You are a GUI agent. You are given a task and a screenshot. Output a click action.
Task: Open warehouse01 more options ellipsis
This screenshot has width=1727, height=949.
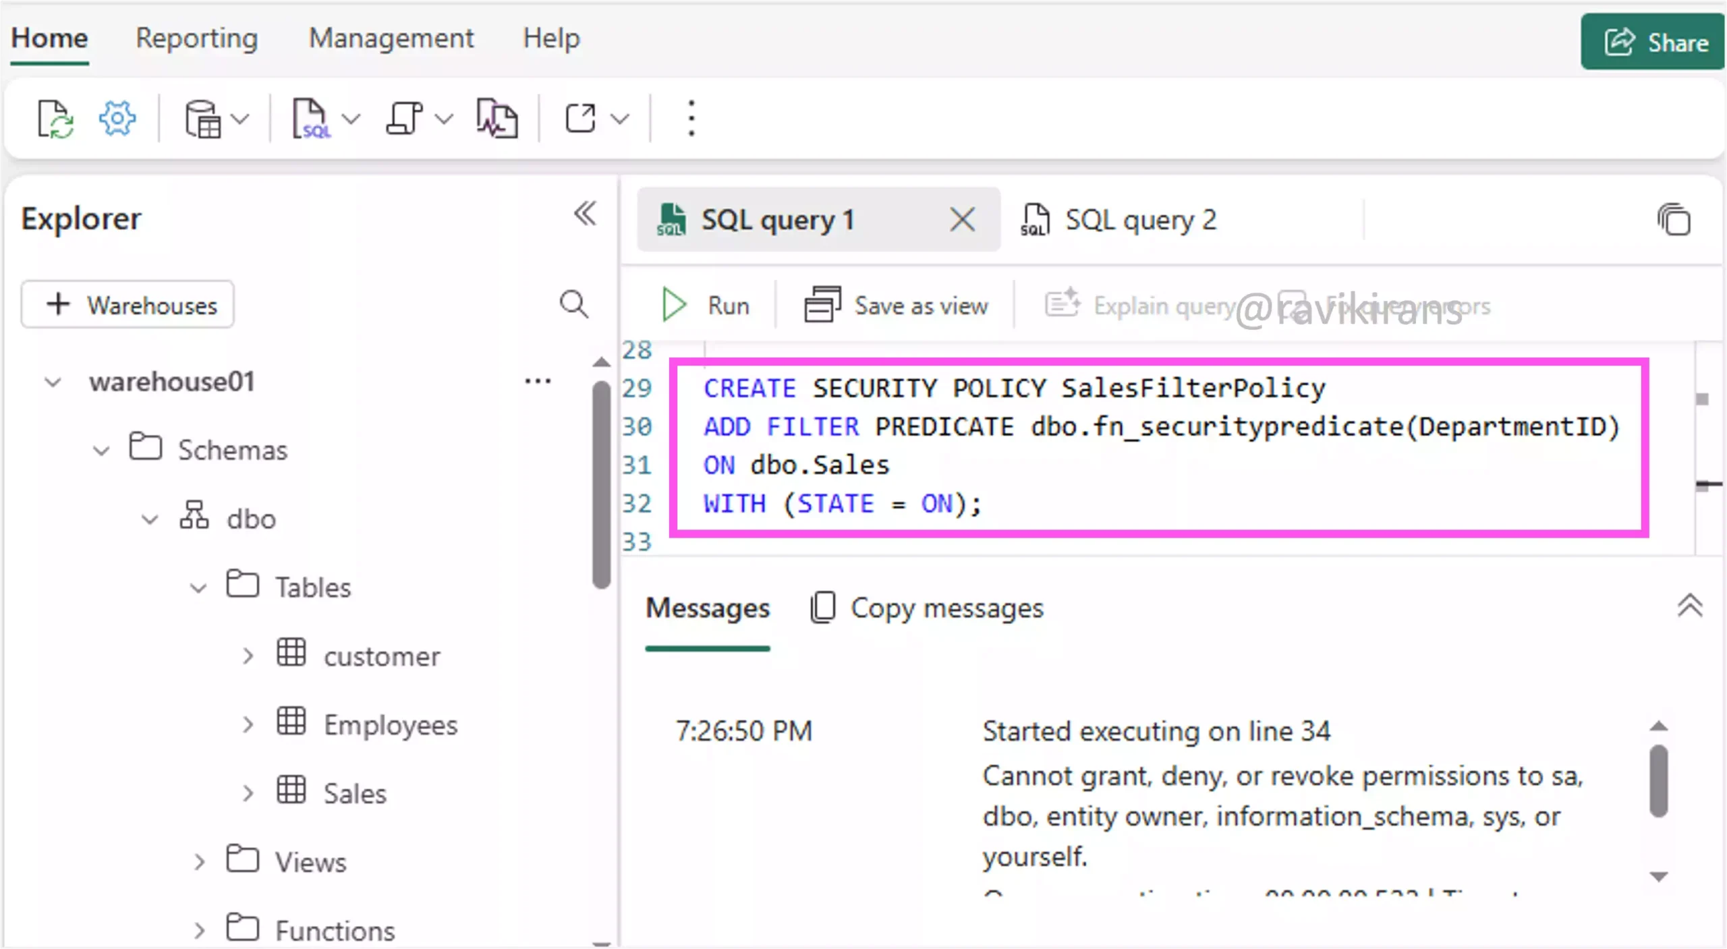[538, 382]
